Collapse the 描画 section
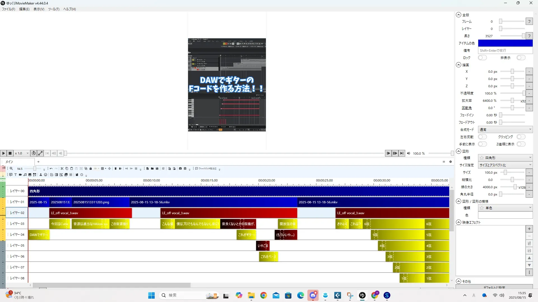The image size is (538, 302). click(x=458, y=65)
